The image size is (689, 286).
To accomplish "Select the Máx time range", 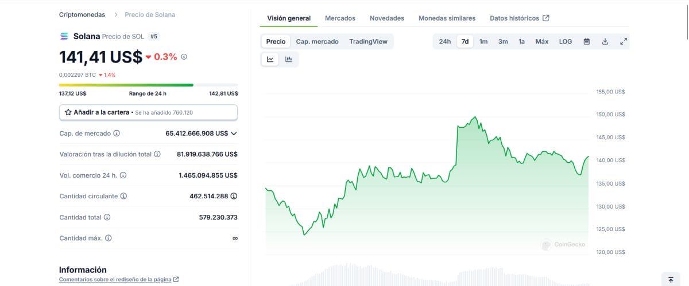I will 541,41.
